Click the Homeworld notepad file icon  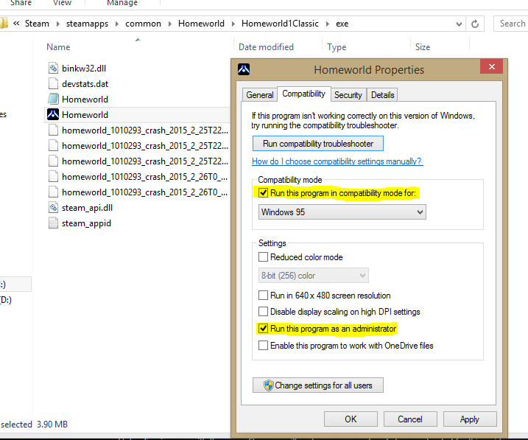coord(53,99)
